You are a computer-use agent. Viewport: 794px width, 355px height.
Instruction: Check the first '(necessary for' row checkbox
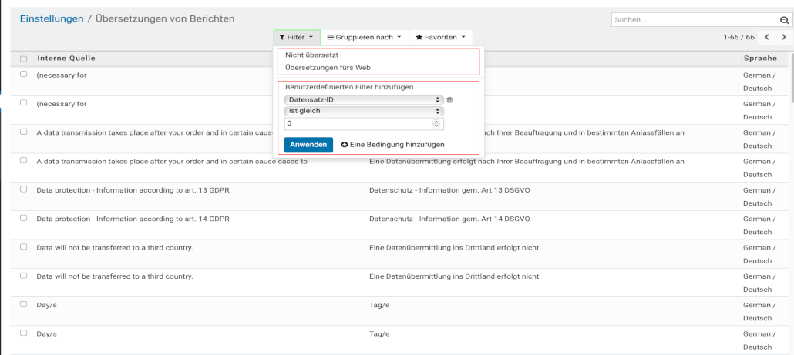(24, 74)
